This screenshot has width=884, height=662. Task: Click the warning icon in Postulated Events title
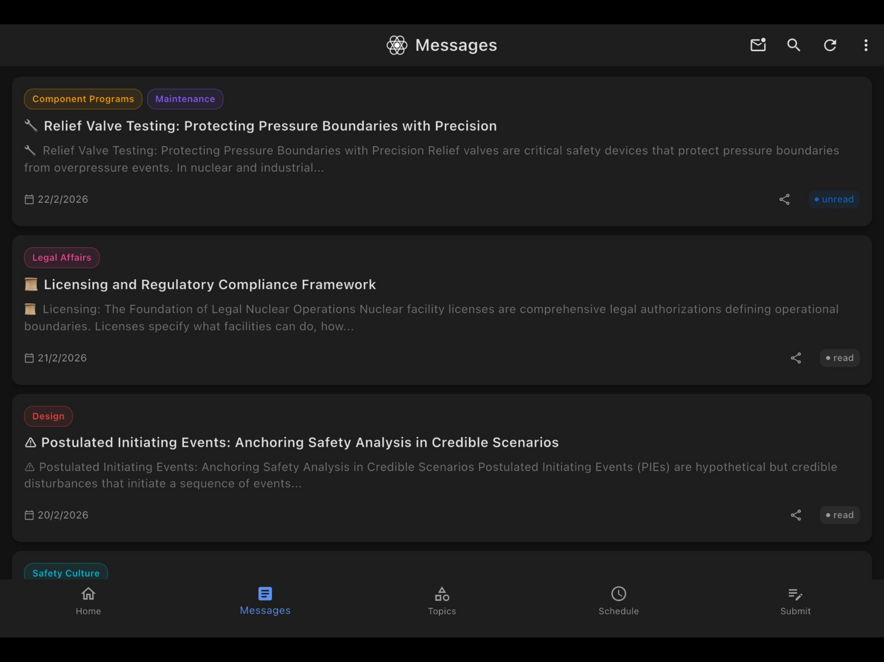[x=30, y=443]
